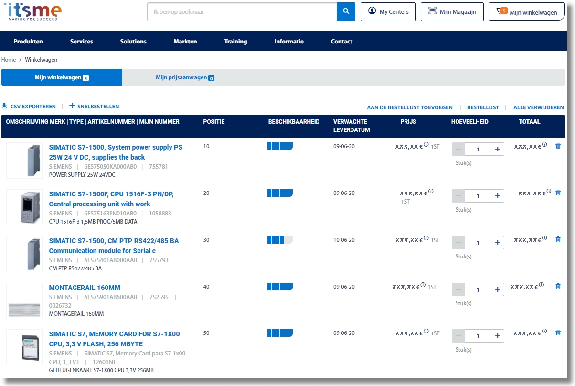Export cart via CSV EXPORTEREN
The height and width of the screenshot is (386, 575).
point(29,107)
